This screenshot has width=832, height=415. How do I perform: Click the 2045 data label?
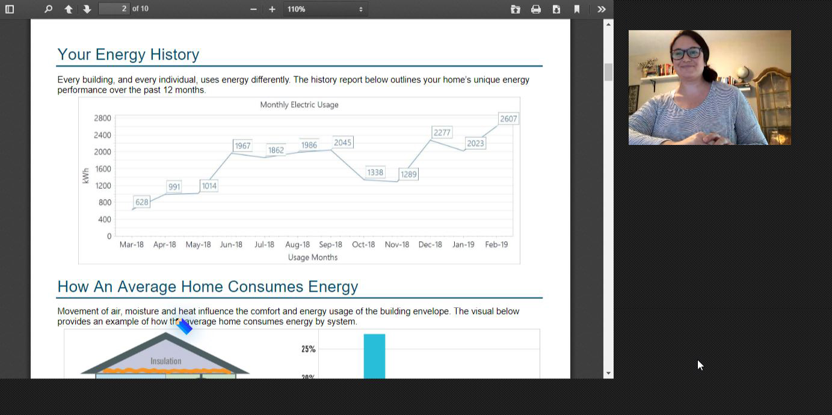point(342,143)
